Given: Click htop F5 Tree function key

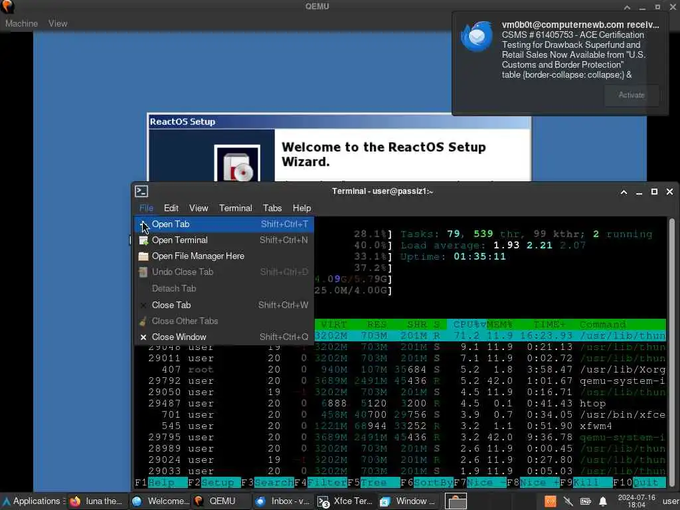Looking at the screenshot, I should point(374,483).
